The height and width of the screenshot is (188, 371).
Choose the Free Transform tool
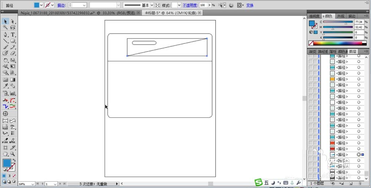pyautogui.click(x=13, y=67)
